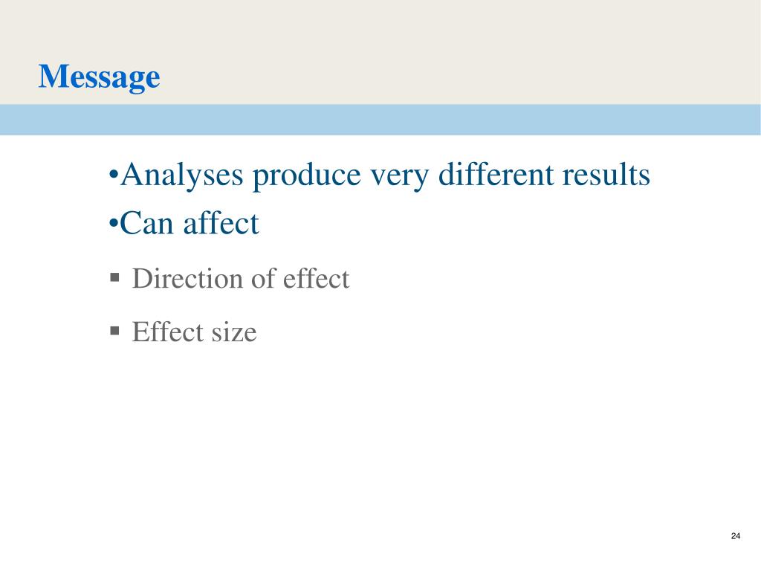Select the slide number 24
The width and height of the screenshot is (761, 571).
(x=735, y=536)
